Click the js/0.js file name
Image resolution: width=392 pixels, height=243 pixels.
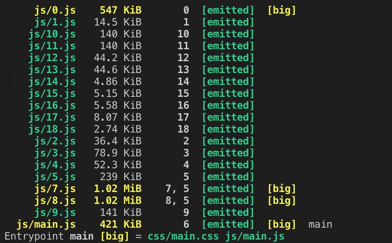[55, 11]
